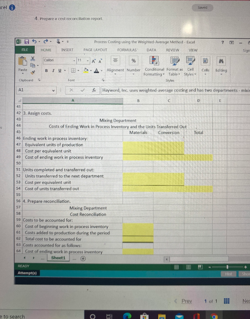
Task: Toggle Italic formatting
Action: pos(53,71)
